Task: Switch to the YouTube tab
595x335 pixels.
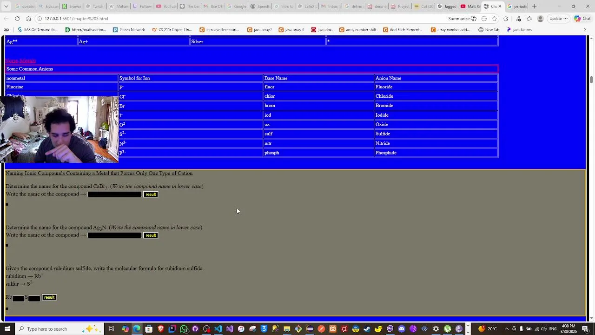Action: 166,7
